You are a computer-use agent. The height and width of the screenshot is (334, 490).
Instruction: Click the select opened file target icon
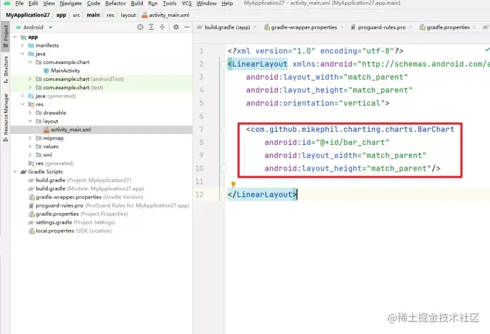140,27
